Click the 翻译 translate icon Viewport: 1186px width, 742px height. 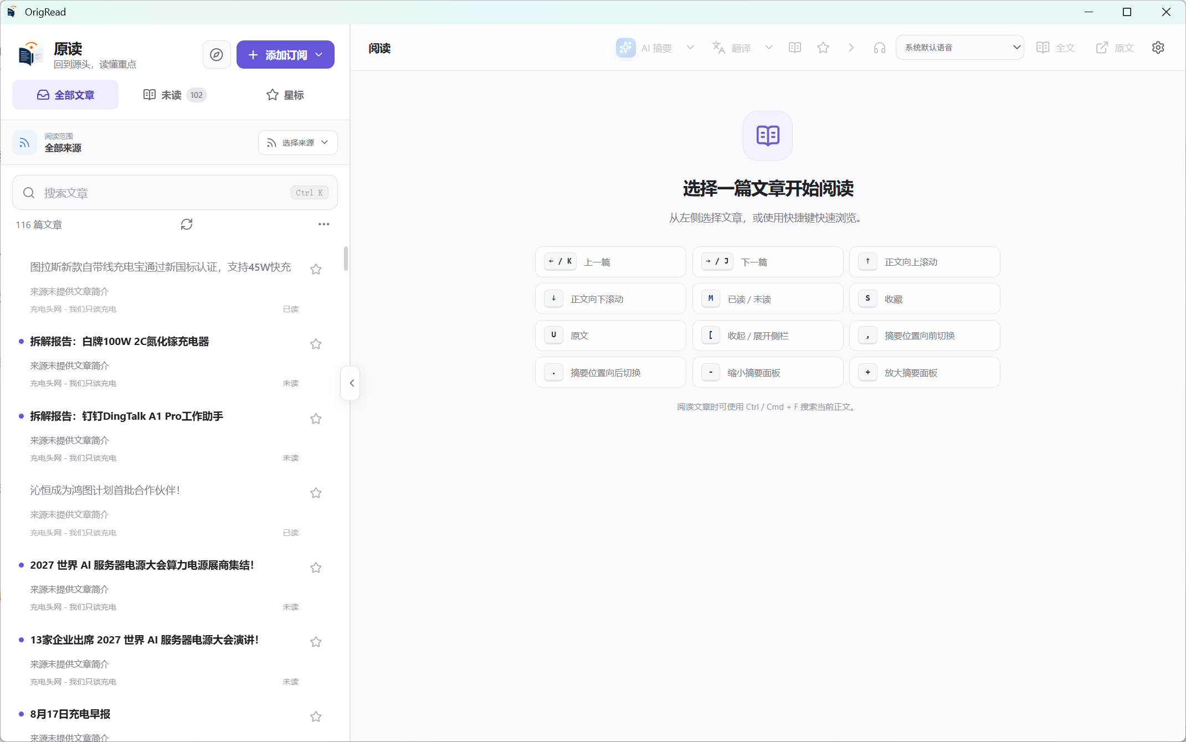pos(718,48)
